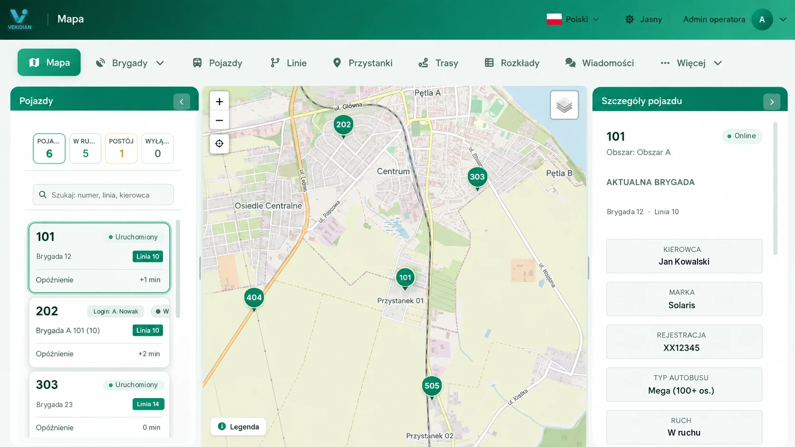795x447 pixels.
Task: Go to the Pojazdy tab
Action: [x=217, y=63]
